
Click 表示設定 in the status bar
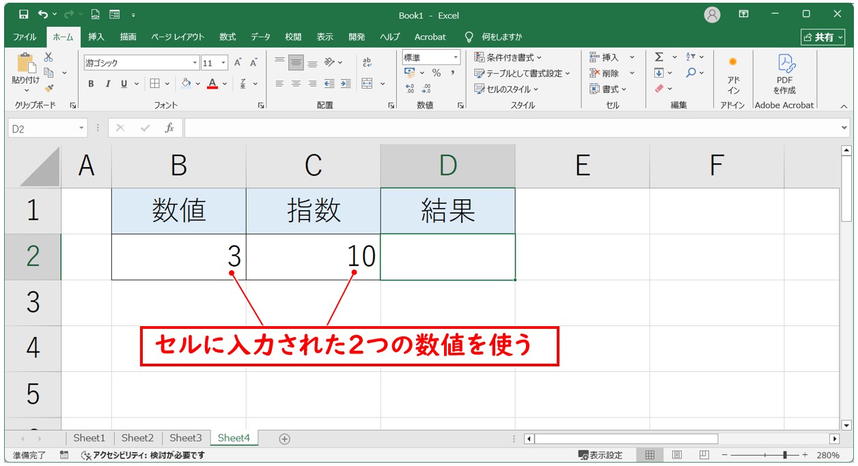coord(600,455)
